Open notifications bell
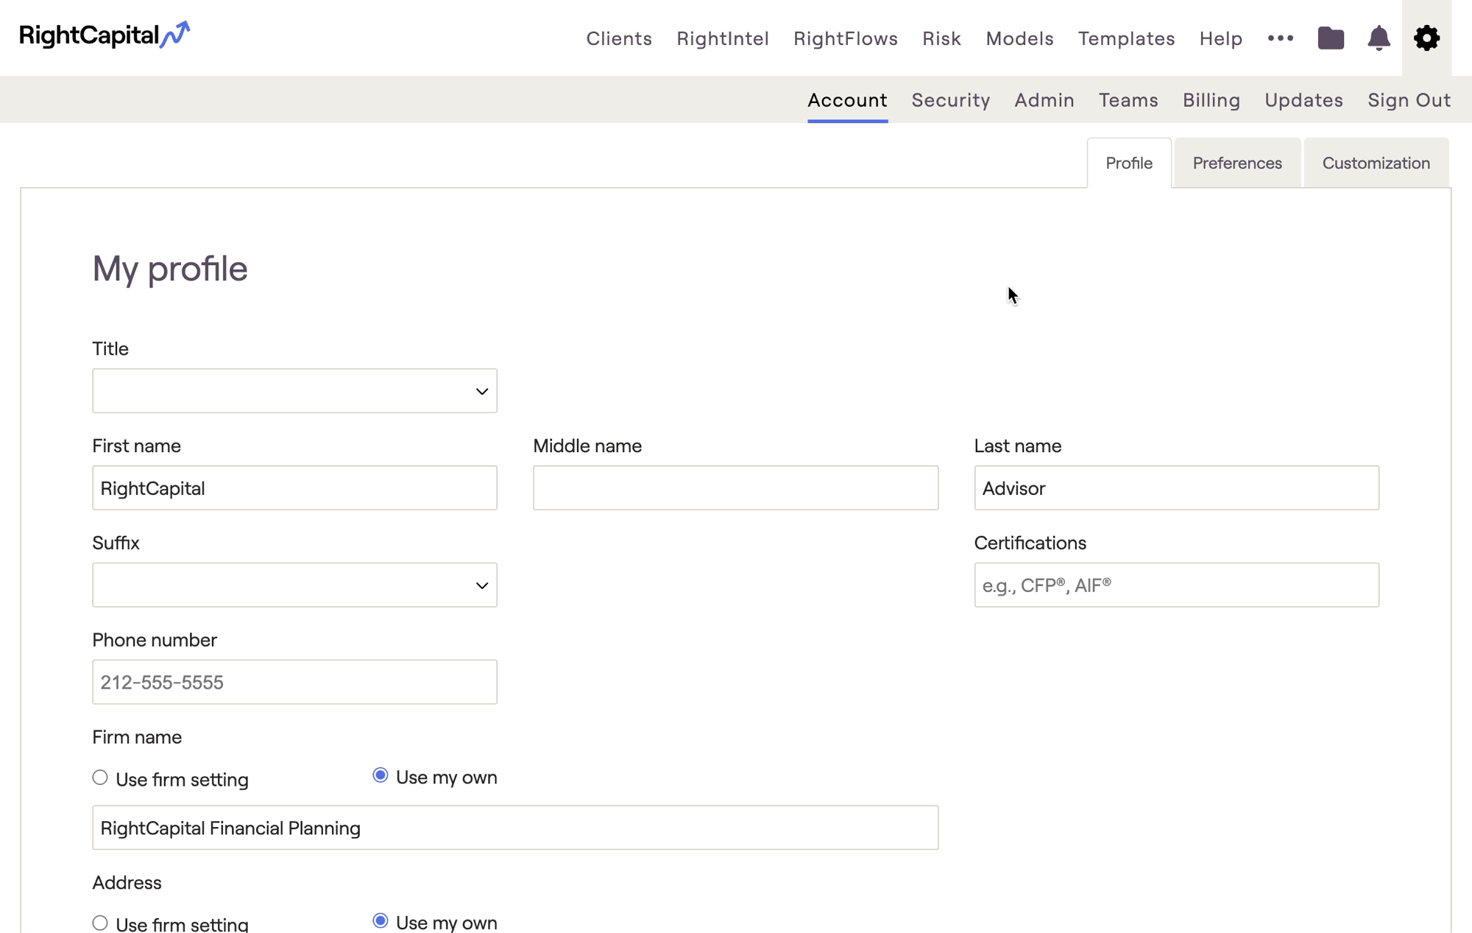Image resolution: width=1472 pixels, height=933 pixels. point(1379,38)
